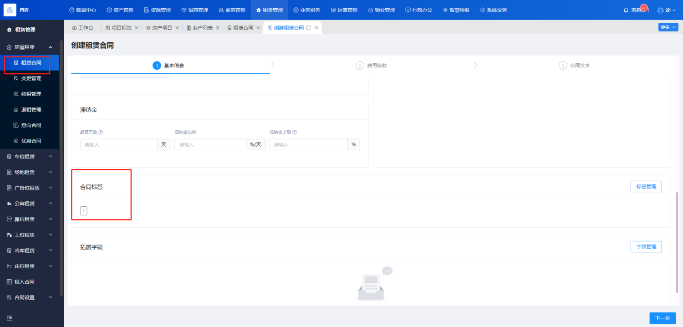Focus the 滞纳金上限 input field
The image size is (683, 327).
click(x=309, y=145)
